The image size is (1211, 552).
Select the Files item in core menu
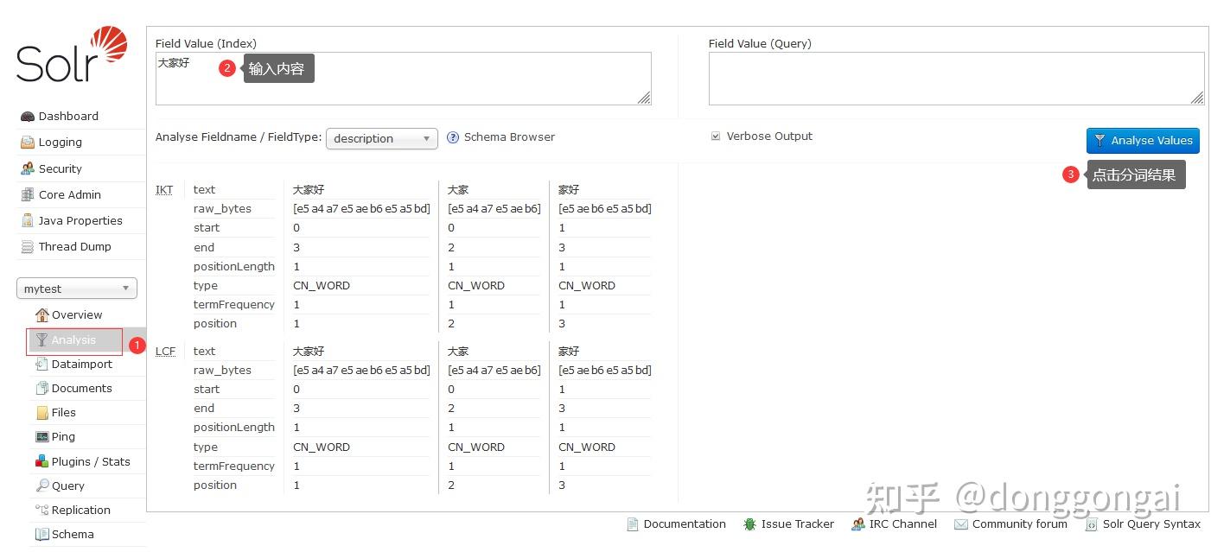(x=65, y=412)
